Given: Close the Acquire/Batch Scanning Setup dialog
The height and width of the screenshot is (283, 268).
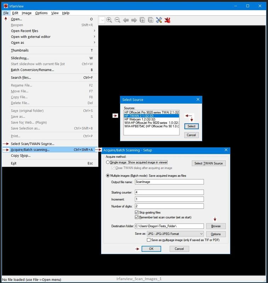Looking at the screenshot, I should pyautogui.click(x=226, y=150).
